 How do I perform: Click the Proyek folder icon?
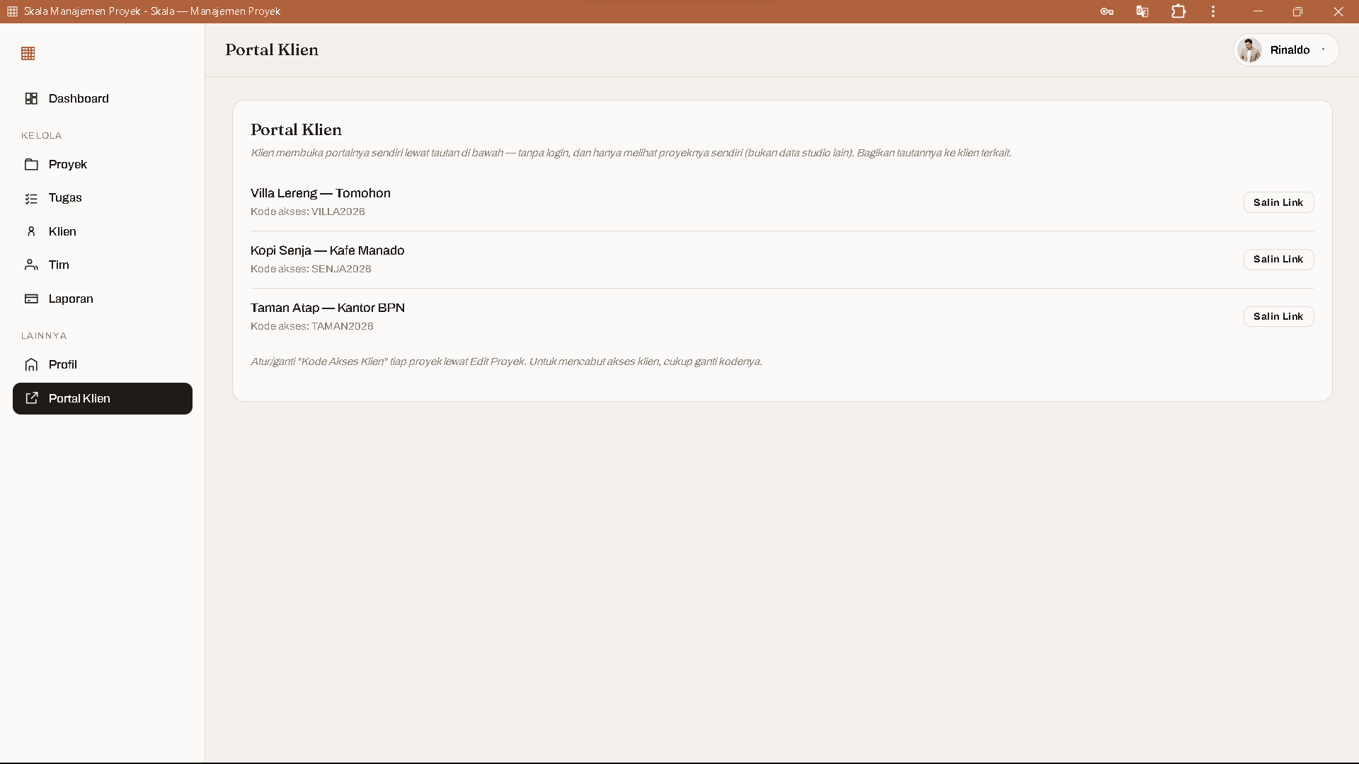(31, 164)
